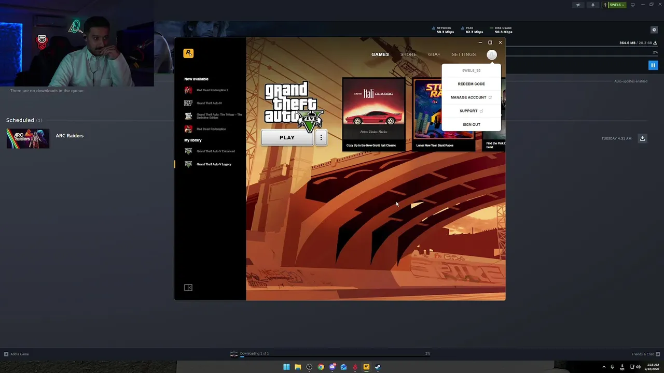Click the Downloading 1 of 1 status
The image size is (664, 373).
(254, 353)
